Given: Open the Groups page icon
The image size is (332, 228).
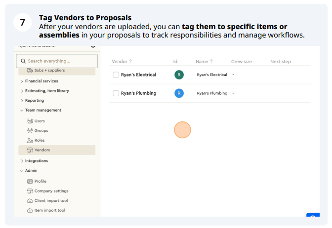Looking at the screenshot, I should coord(30,131).
